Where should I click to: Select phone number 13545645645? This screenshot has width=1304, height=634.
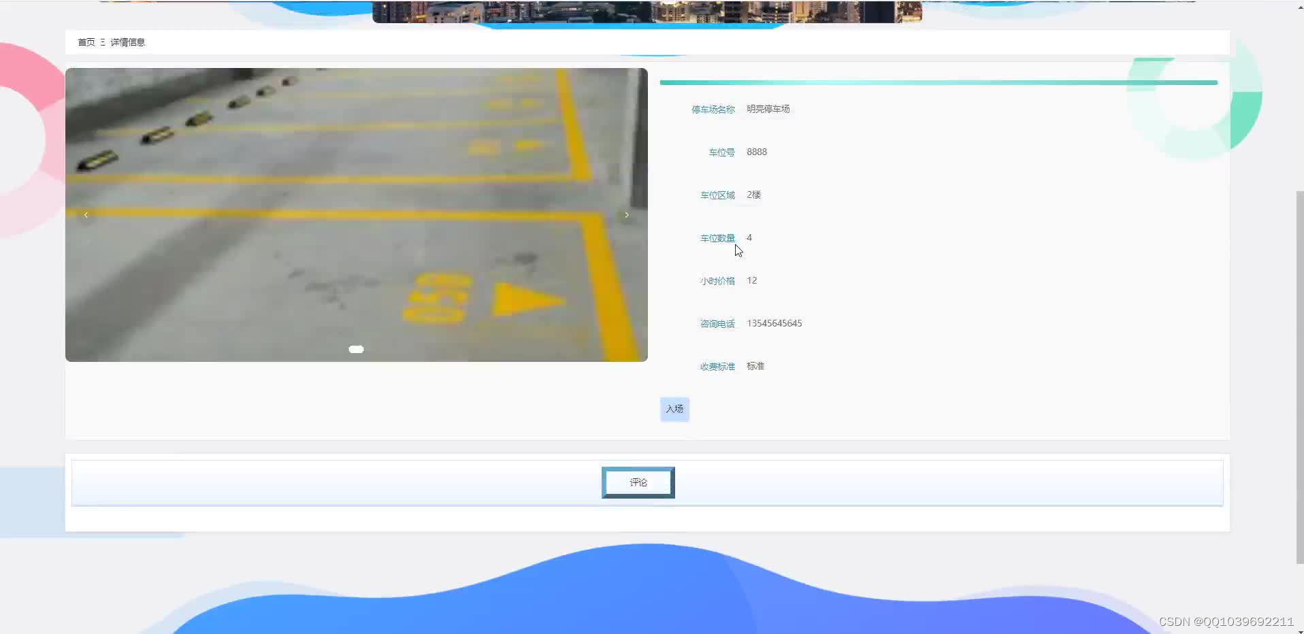pos(775,323)
